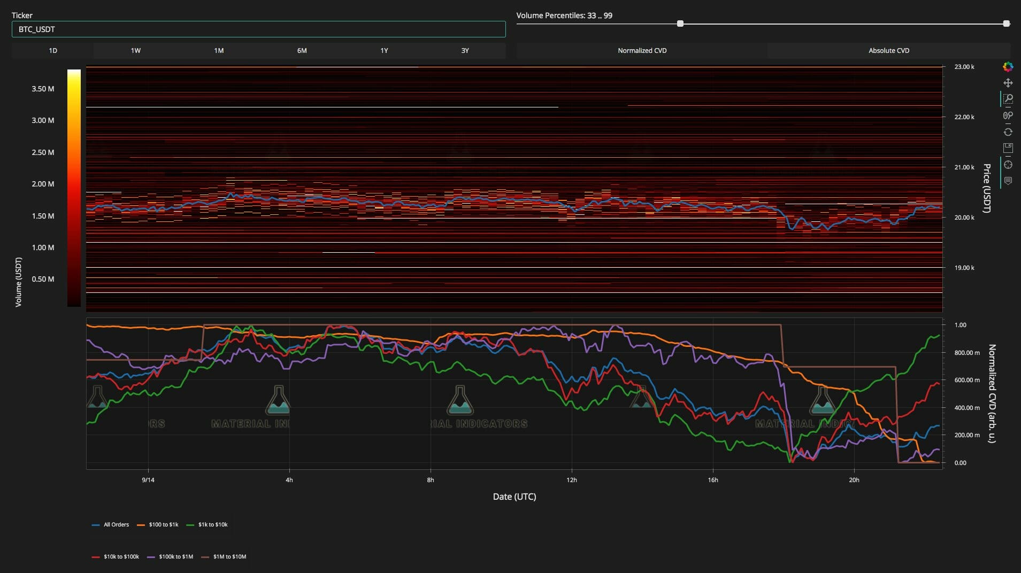Toggle the Hover tooltip tool
Viewport: 1021px width, 573px height.
(x=1008, y=181)
